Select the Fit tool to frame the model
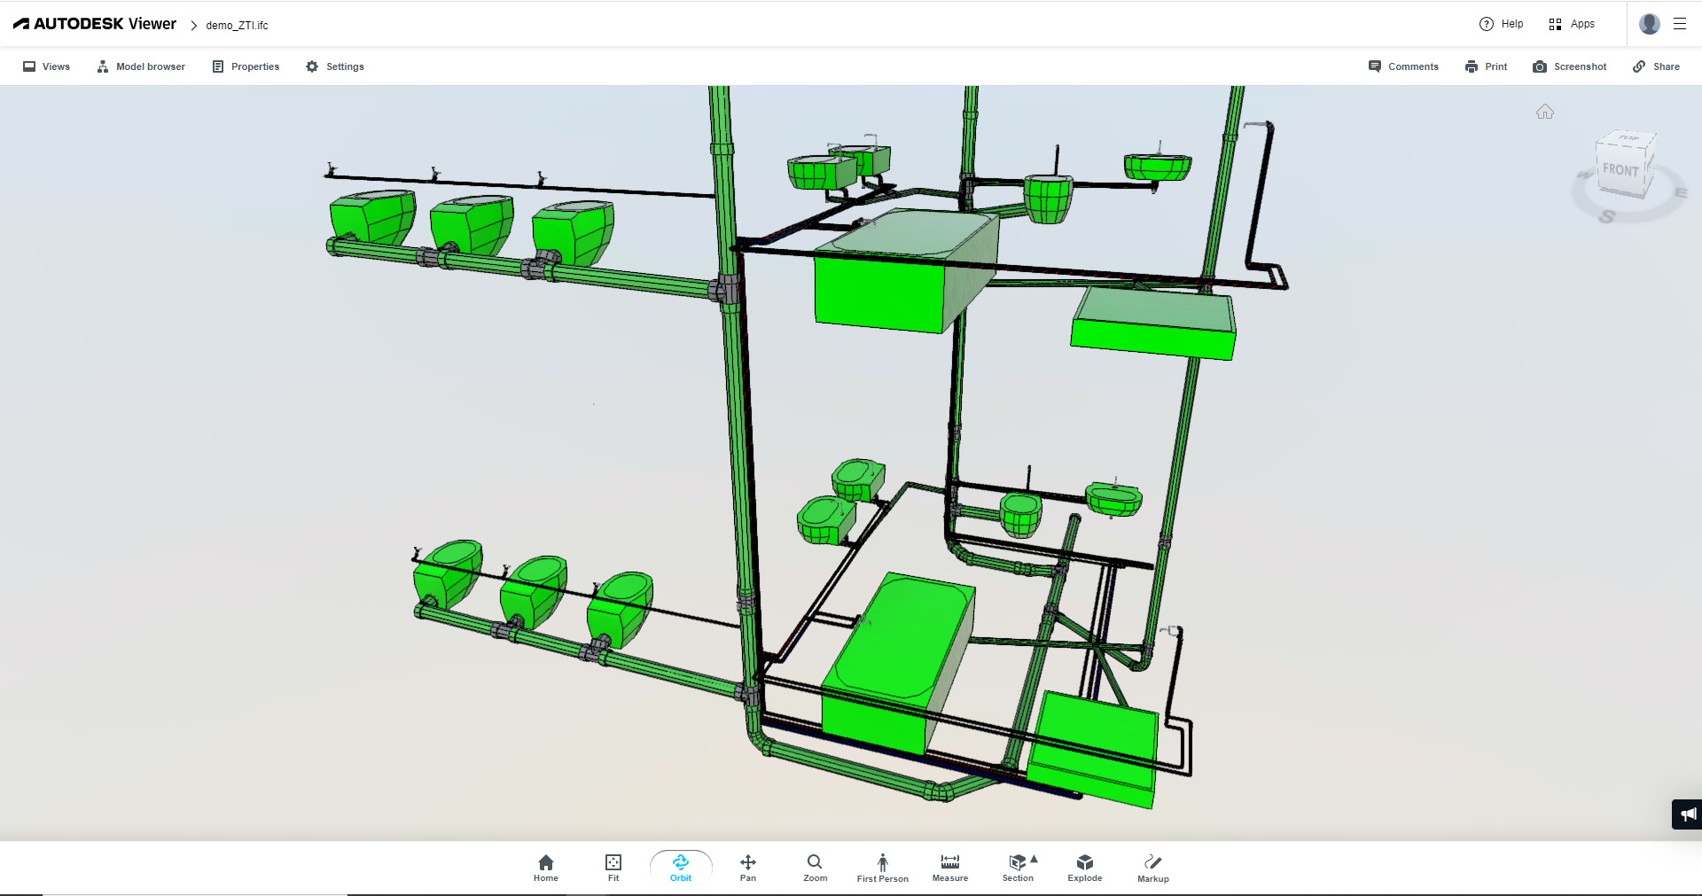Image resolution: width=1702 pixels, height=896 pixels. 613,867
